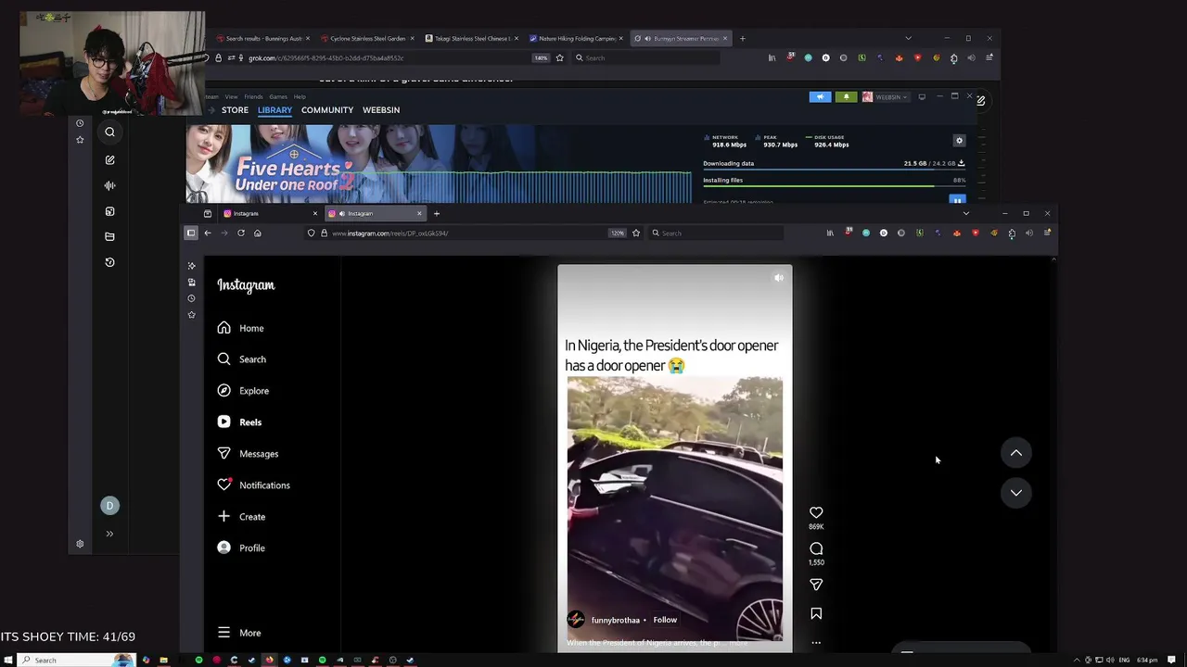
Task: Go back in Instagram browser window
Action: pos(208,233)
